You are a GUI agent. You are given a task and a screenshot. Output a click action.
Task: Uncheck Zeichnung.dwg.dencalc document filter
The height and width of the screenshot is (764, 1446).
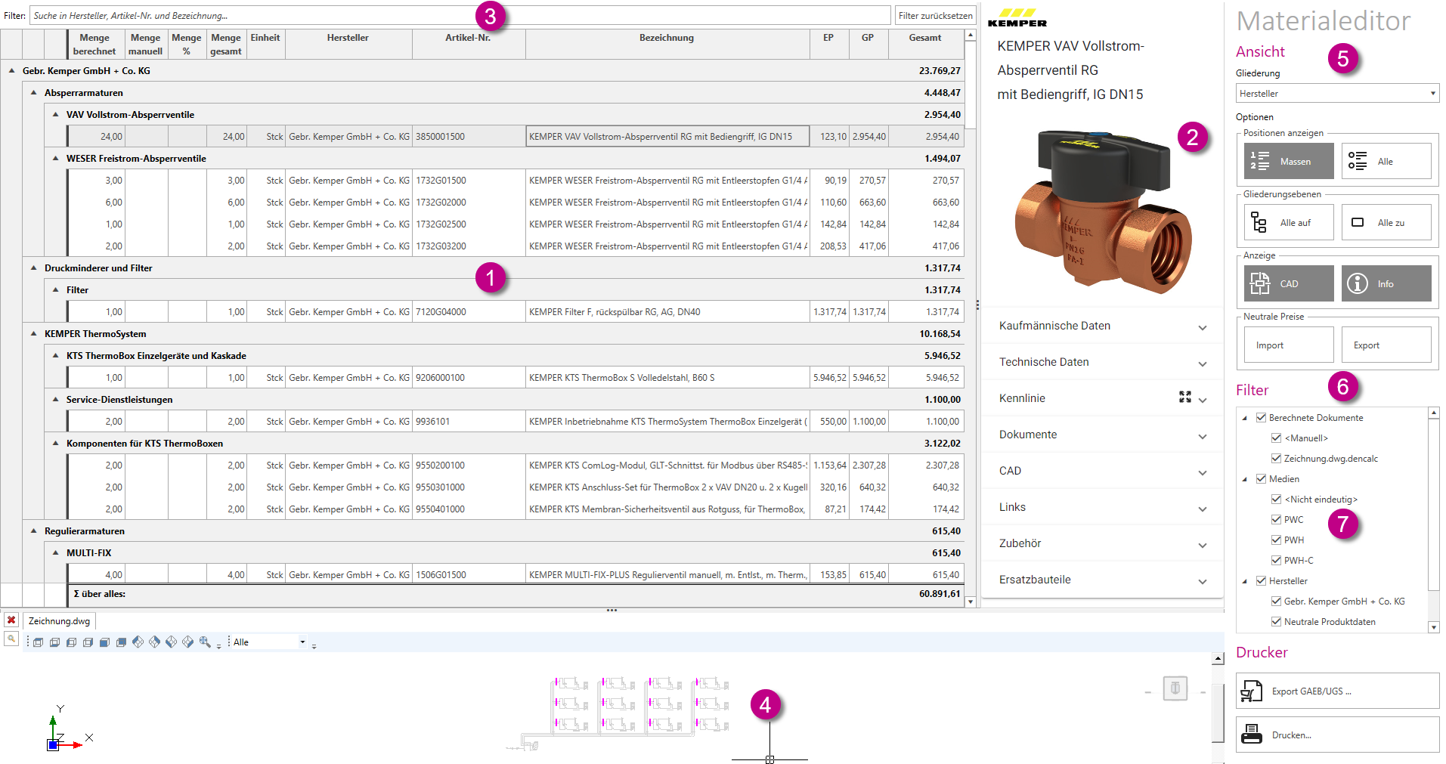(1276, 458)
